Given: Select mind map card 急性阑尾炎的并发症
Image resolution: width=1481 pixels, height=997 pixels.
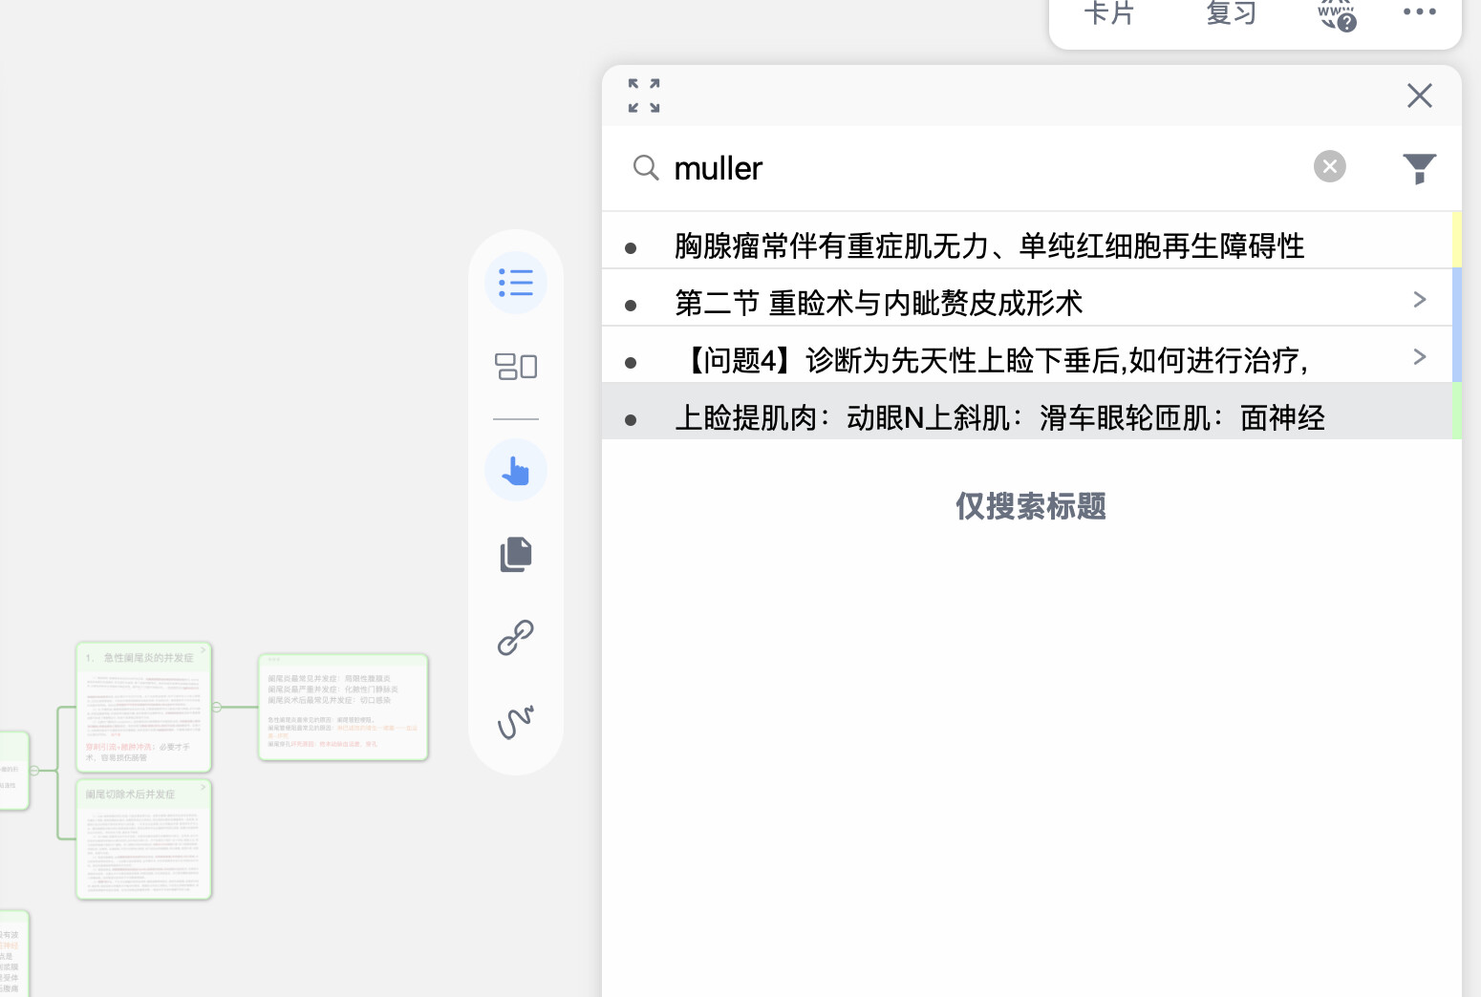Looking at the screenshot, I should pyautogui.click(x=144, y=707).
